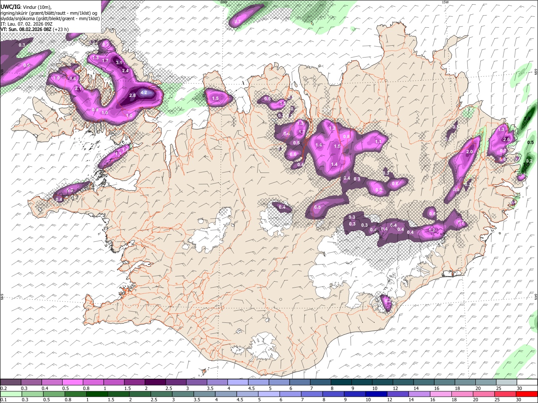Image resolution: width=538 pixels, height=403 pixels.
Task: Select the 'VT: Sun. 08.02.2026 08Z (+23 h)' text
Action: [34, 29]
